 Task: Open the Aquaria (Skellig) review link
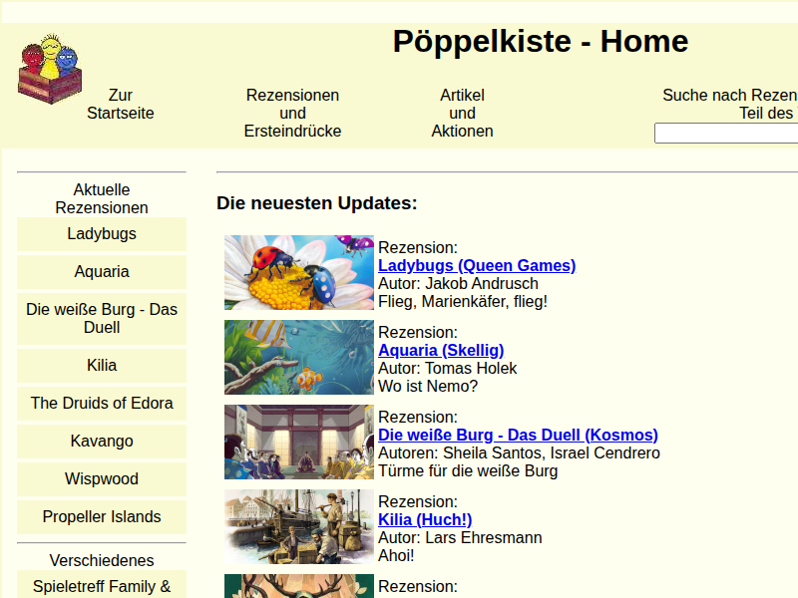441,351
